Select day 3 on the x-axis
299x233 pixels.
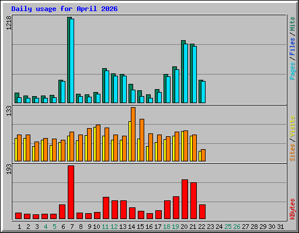tap(37, 227)
